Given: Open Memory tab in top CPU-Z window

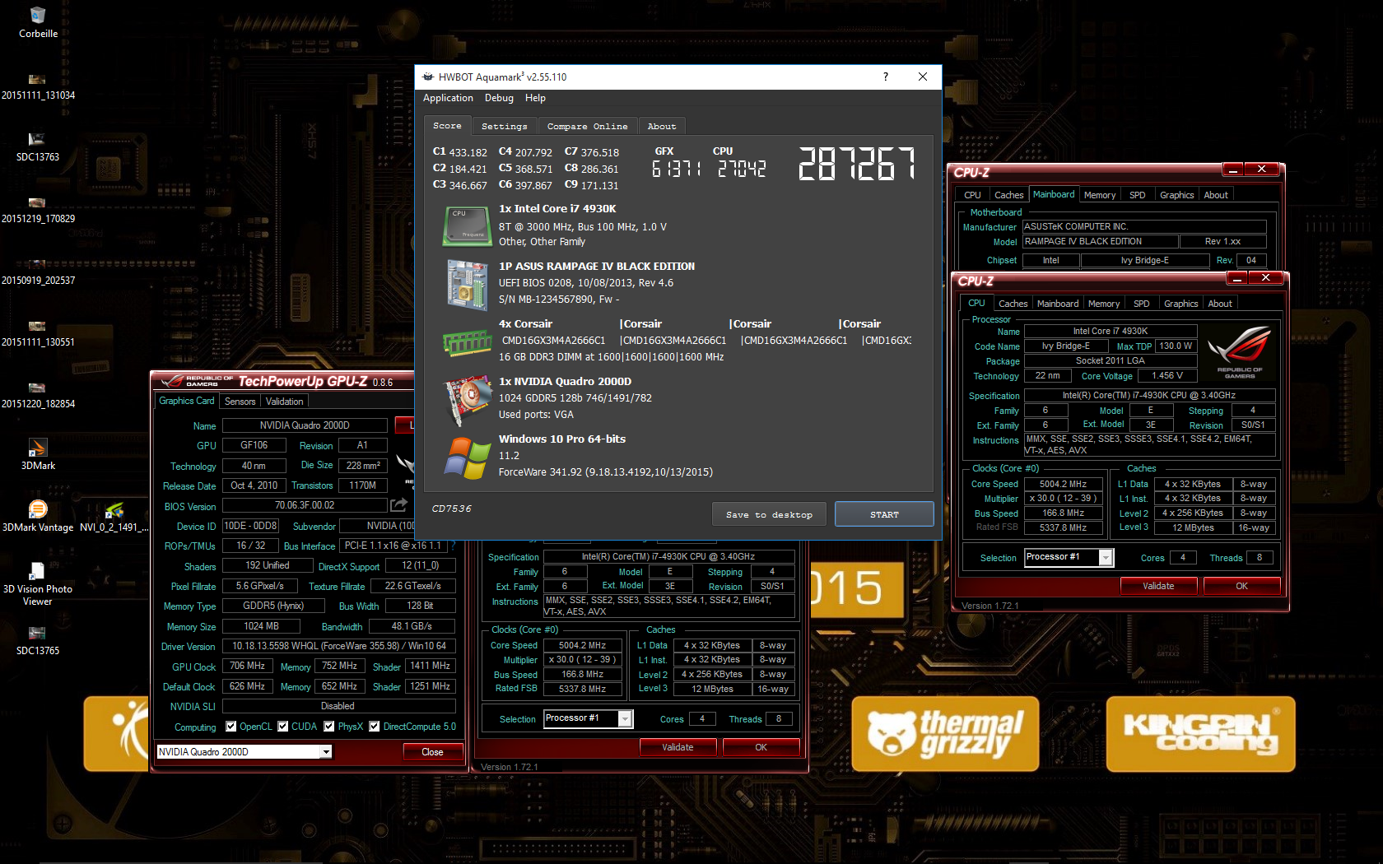Looking at the screenshot, I should tap(1099, 195).
